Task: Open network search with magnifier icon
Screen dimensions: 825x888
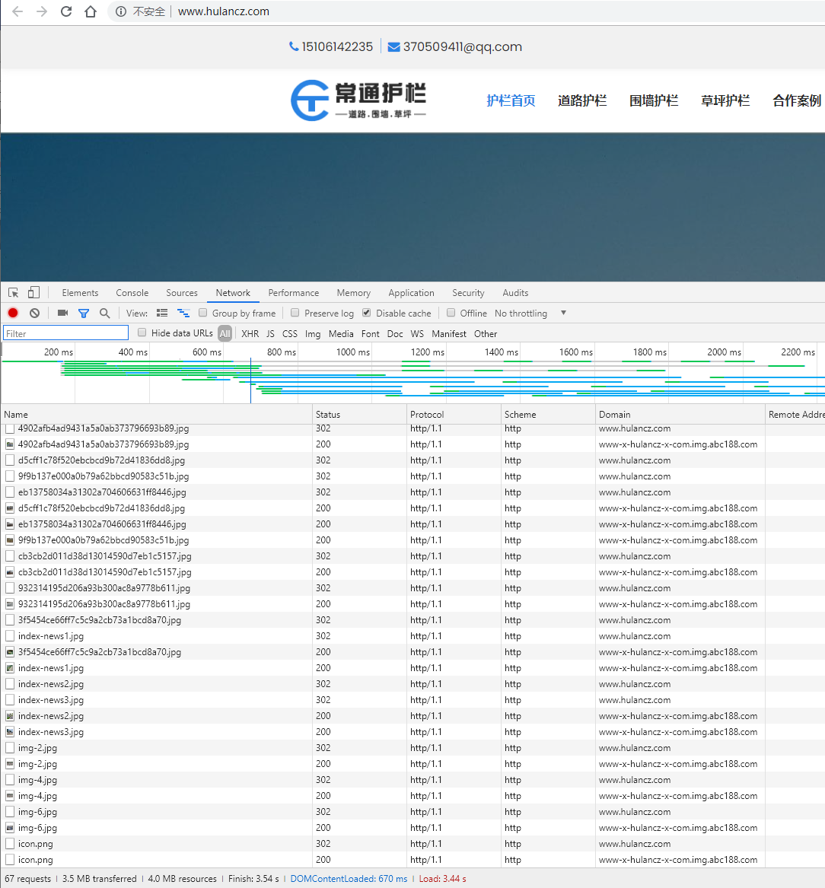Action: pos(104,313)
